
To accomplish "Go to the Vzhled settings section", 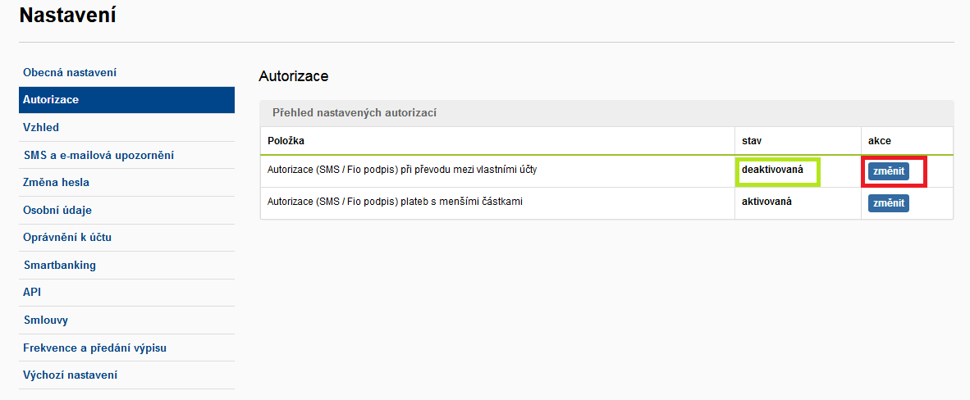I will [126, 127].
